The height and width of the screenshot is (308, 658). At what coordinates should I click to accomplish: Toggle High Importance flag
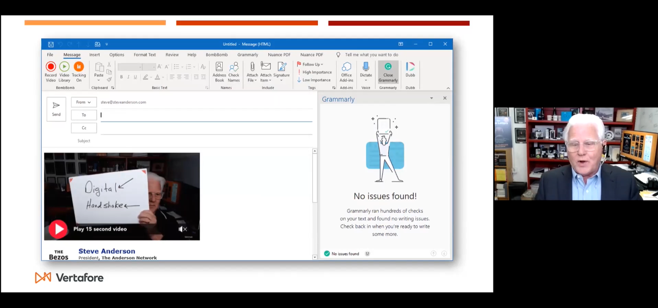(x=315, y=72)
